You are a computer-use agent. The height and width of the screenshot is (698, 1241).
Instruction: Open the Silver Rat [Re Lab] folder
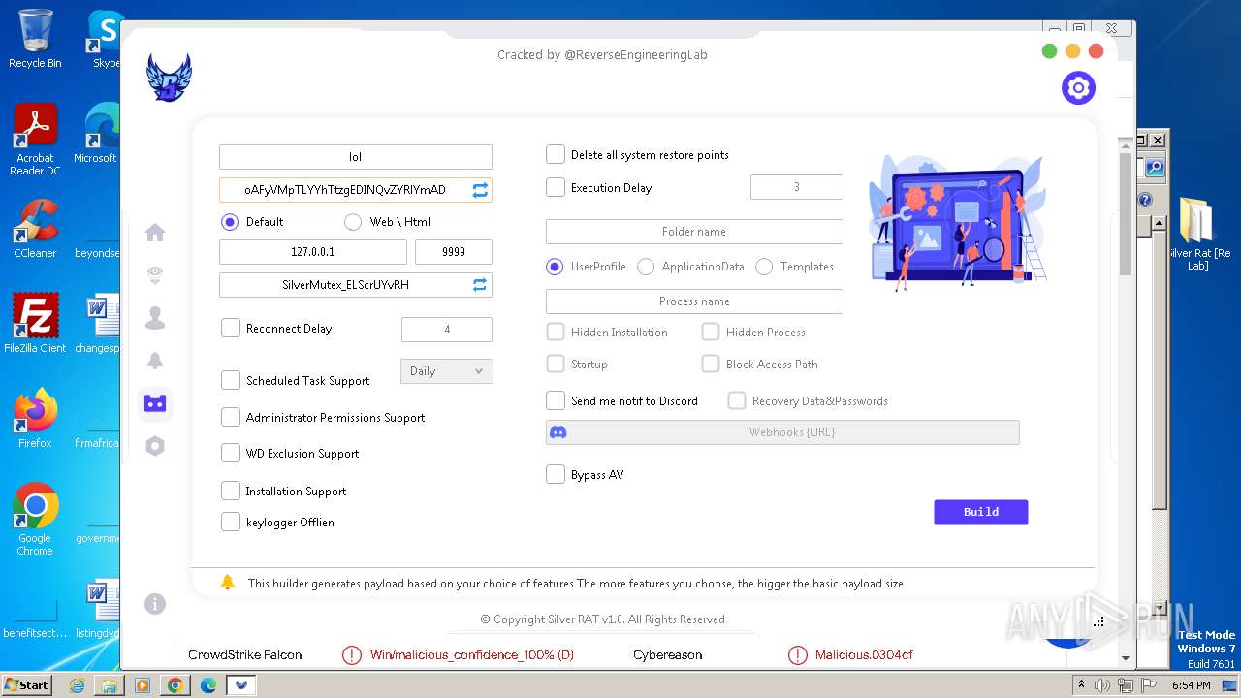tap(1198, 233)
